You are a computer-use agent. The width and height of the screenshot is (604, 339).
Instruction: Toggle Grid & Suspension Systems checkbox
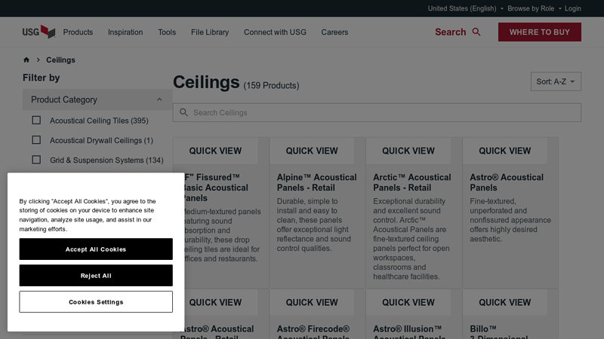click(x=36, y=160)
